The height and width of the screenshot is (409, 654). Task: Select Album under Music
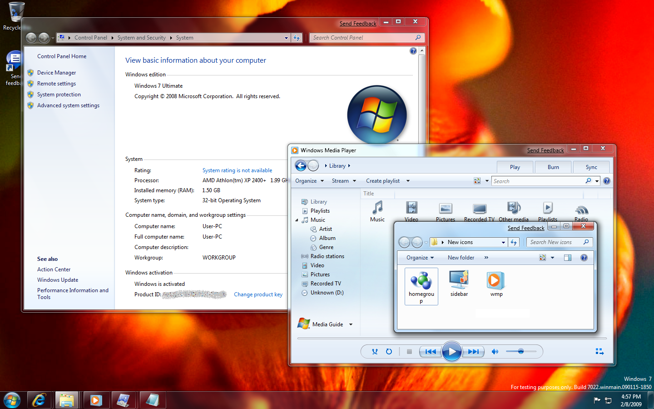point(327,238)
